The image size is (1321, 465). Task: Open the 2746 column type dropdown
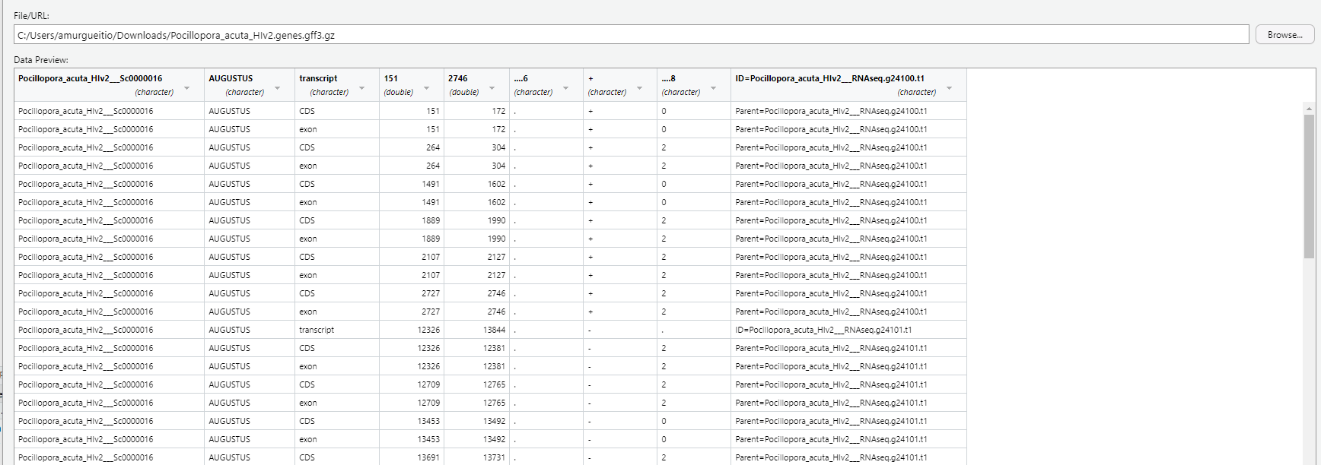(x=492, y=89)
